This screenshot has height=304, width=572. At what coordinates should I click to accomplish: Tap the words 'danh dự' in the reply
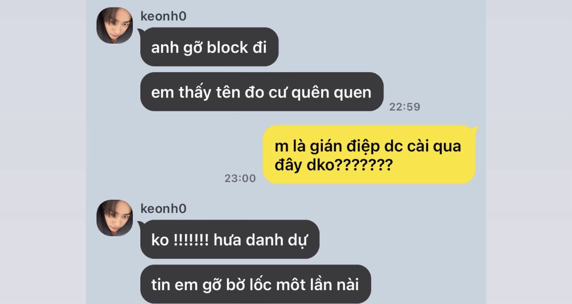[x=277, y=240]
